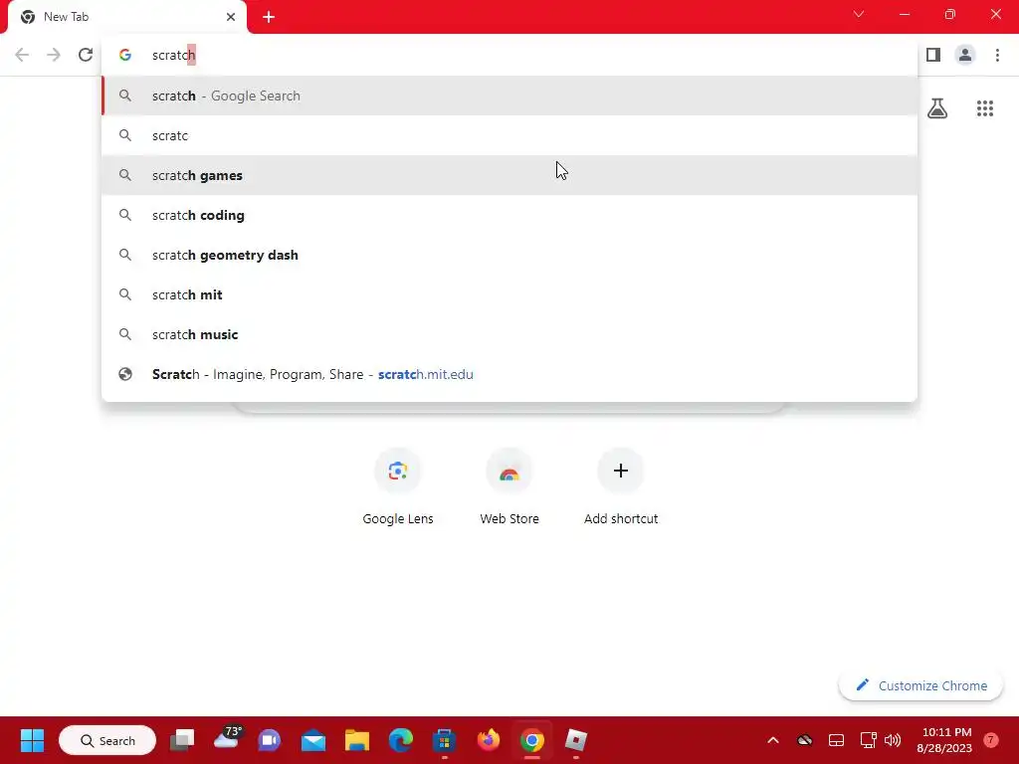Open File Explorer from taskbar
1019x764 pixels.
click(357, 740)
